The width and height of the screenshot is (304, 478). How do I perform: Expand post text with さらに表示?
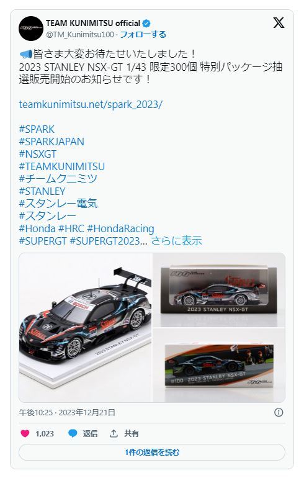(176, 240)
